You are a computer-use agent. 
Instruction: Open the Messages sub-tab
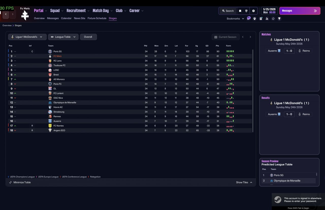point(53,18)
